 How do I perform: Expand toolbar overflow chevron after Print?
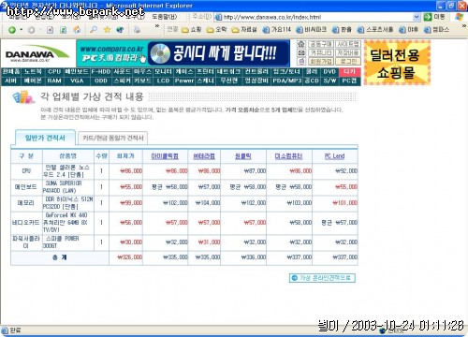coord(157,26)
